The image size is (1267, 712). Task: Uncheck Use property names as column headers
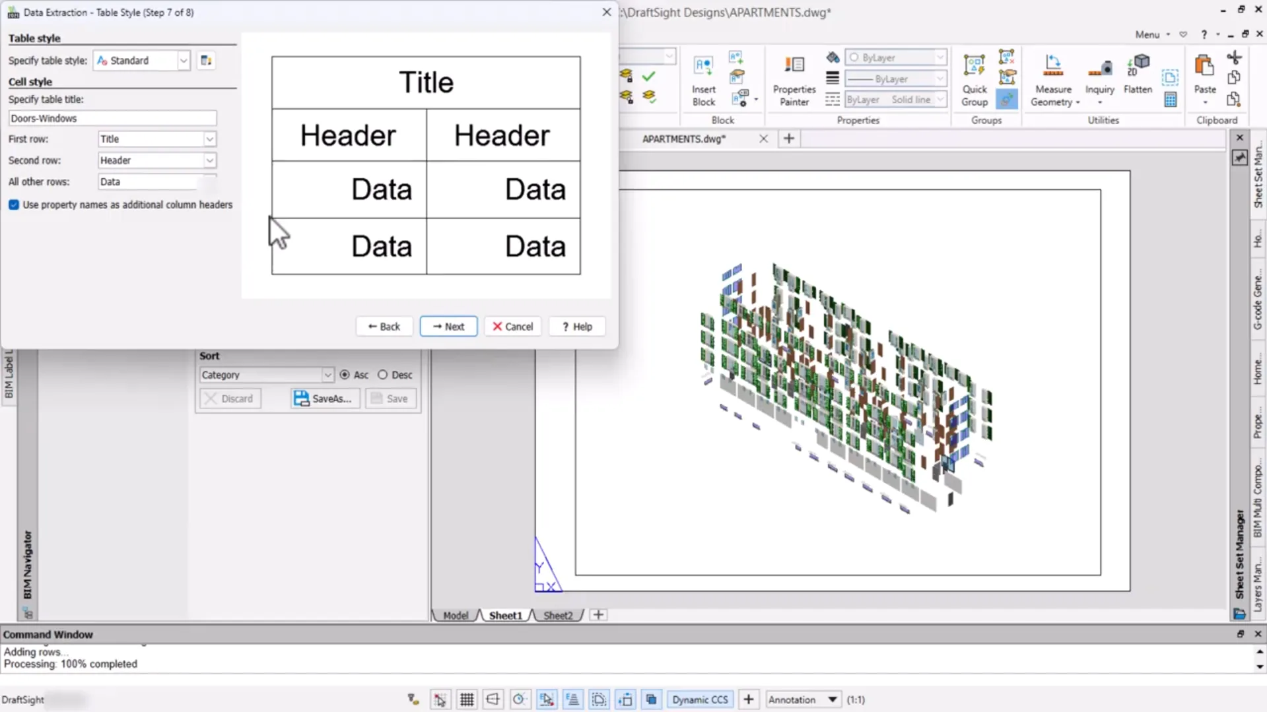[14, 205]
